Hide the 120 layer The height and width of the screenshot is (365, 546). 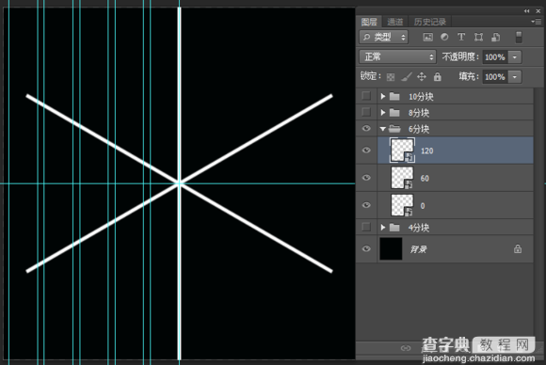(366, 151)
